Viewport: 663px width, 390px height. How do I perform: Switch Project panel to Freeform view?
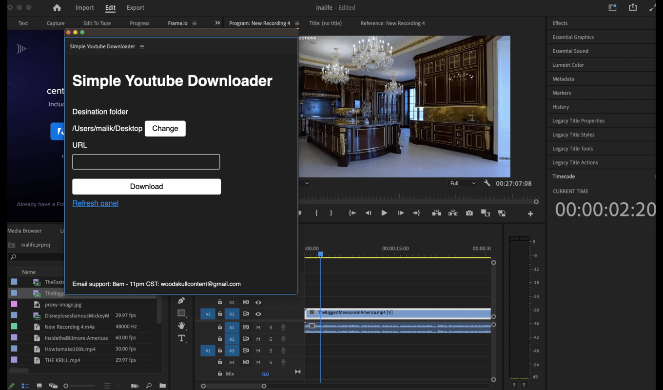click(53, 386)
